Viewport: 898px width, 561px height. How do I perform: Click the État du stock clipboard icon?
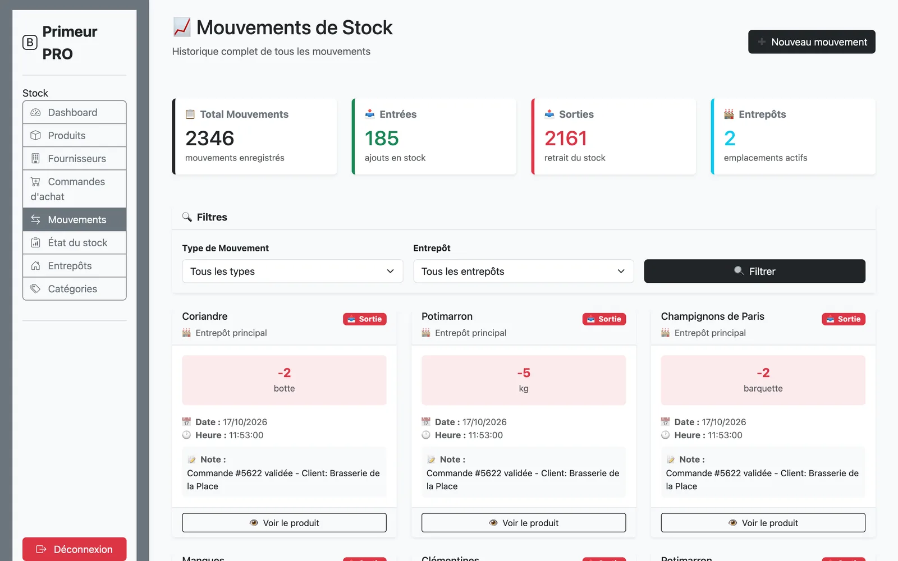(35, 242)
